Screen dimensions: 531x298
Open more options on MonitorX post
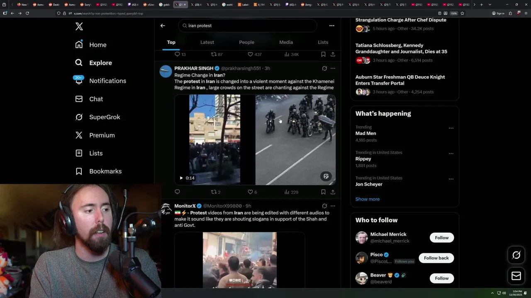coord(333,206)
